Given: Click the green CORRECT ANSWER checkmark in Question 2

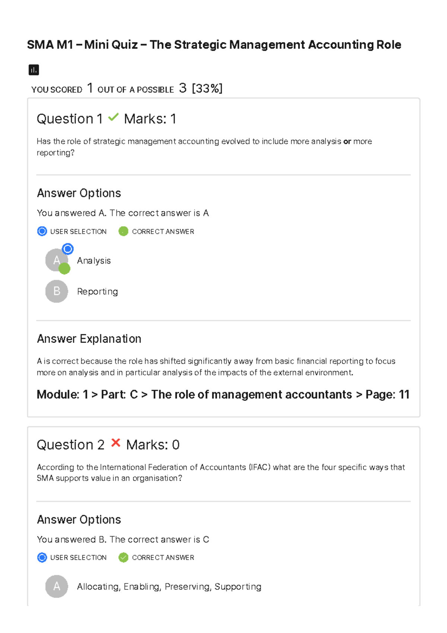Looking at the screenshot, I should click(123, 557).
